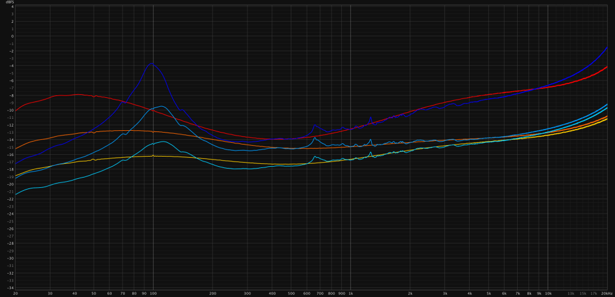Viewport: 615px width, 297px height.
Task: Click the 500 frequency axis label
Action: 291,293
